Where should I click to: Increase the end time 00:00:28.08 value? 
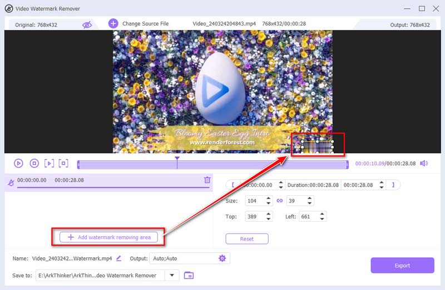382,182
